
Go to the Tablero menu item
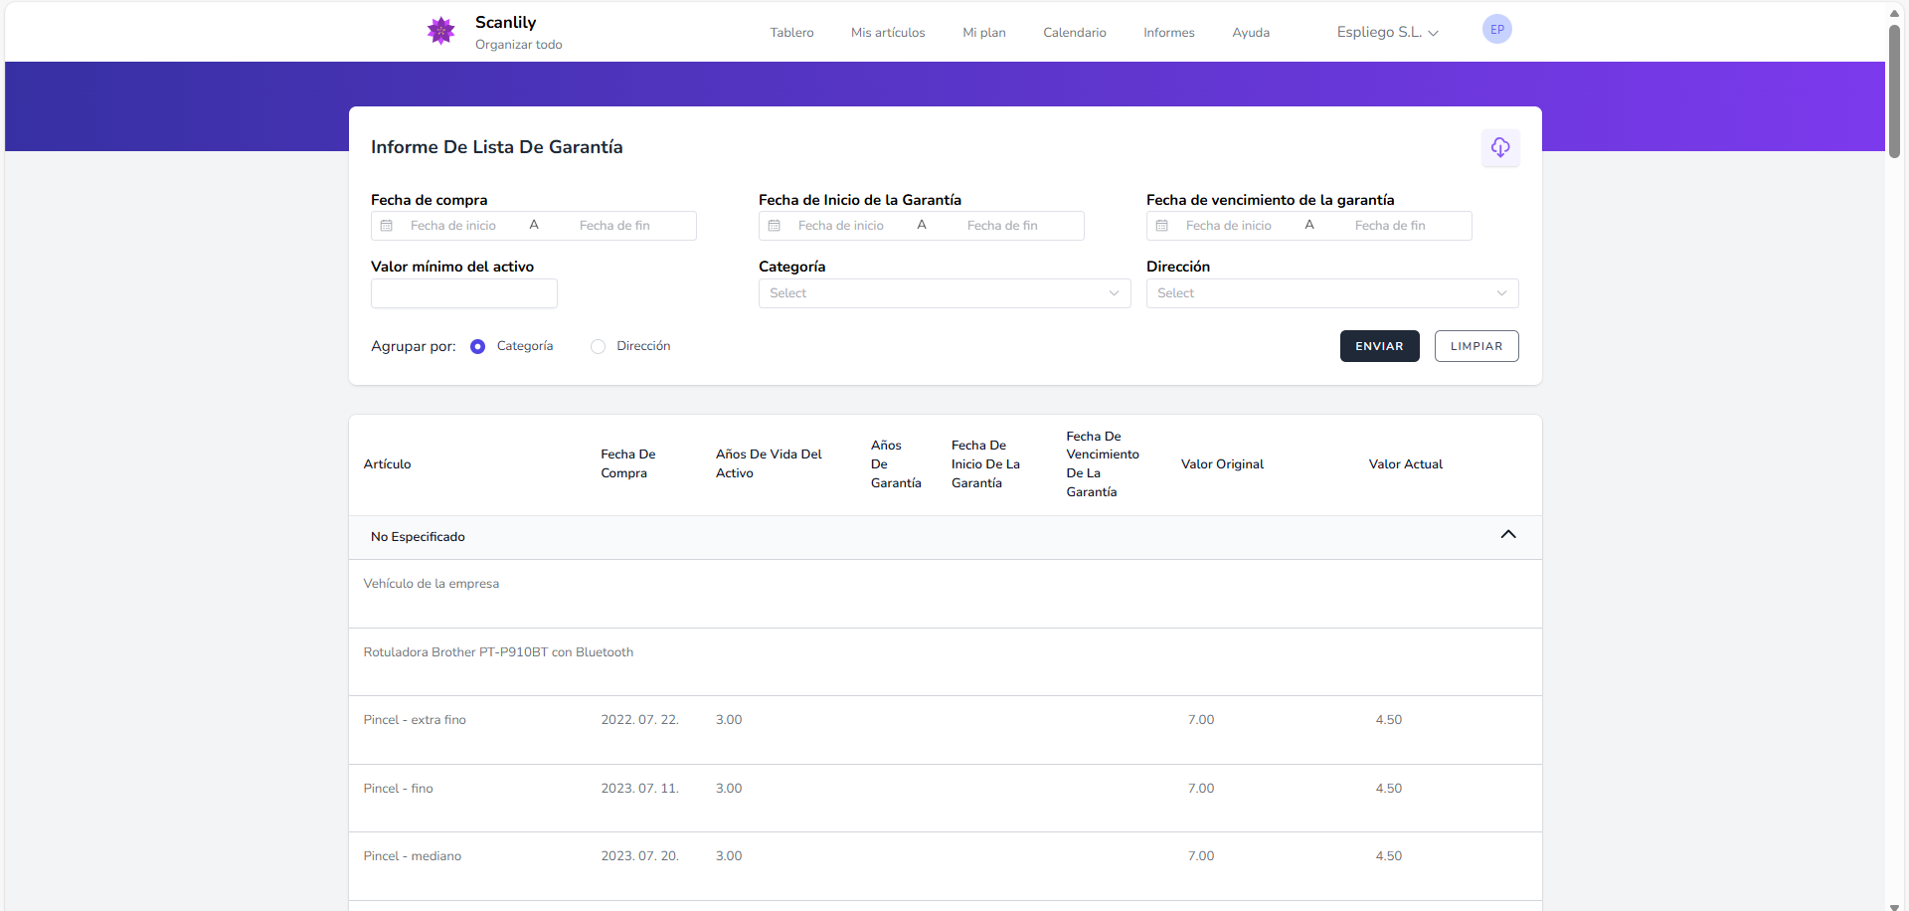click(x=791, y=33)
